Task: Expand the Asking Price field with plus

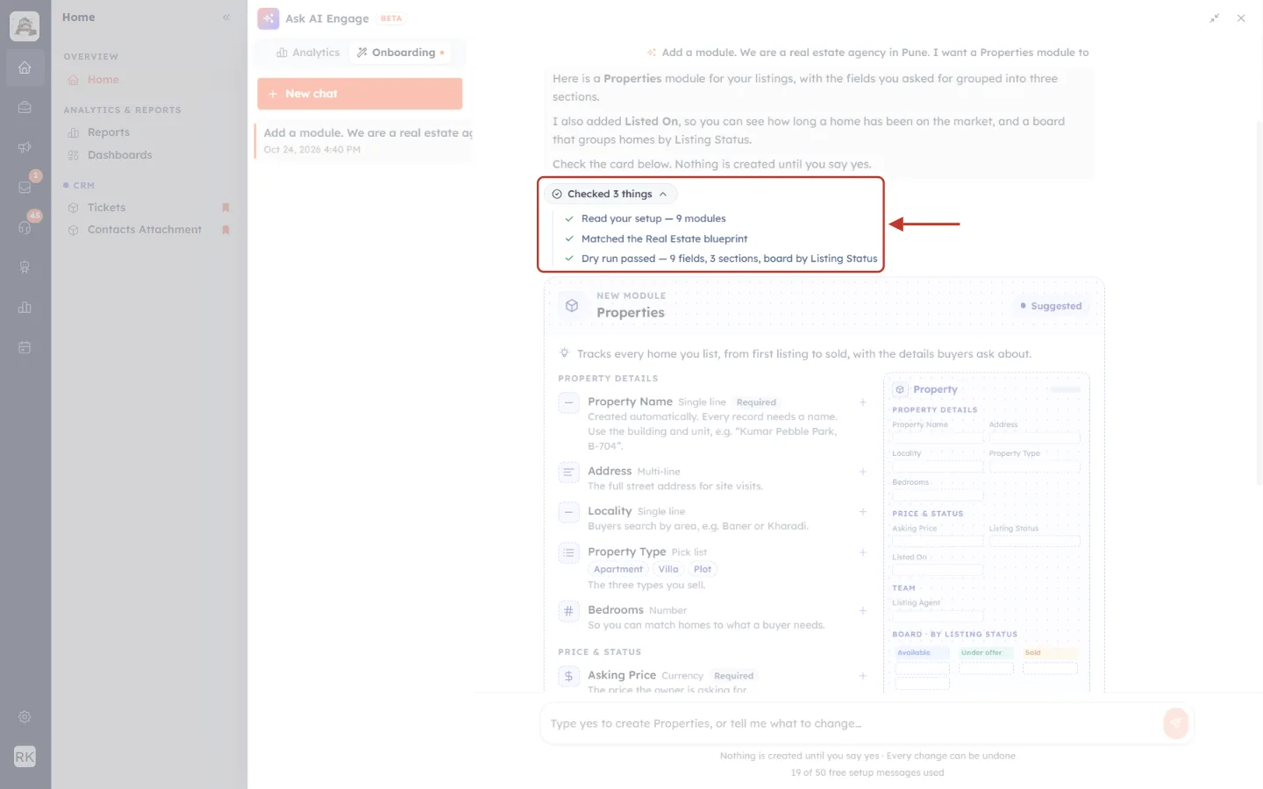Action: 863,676
